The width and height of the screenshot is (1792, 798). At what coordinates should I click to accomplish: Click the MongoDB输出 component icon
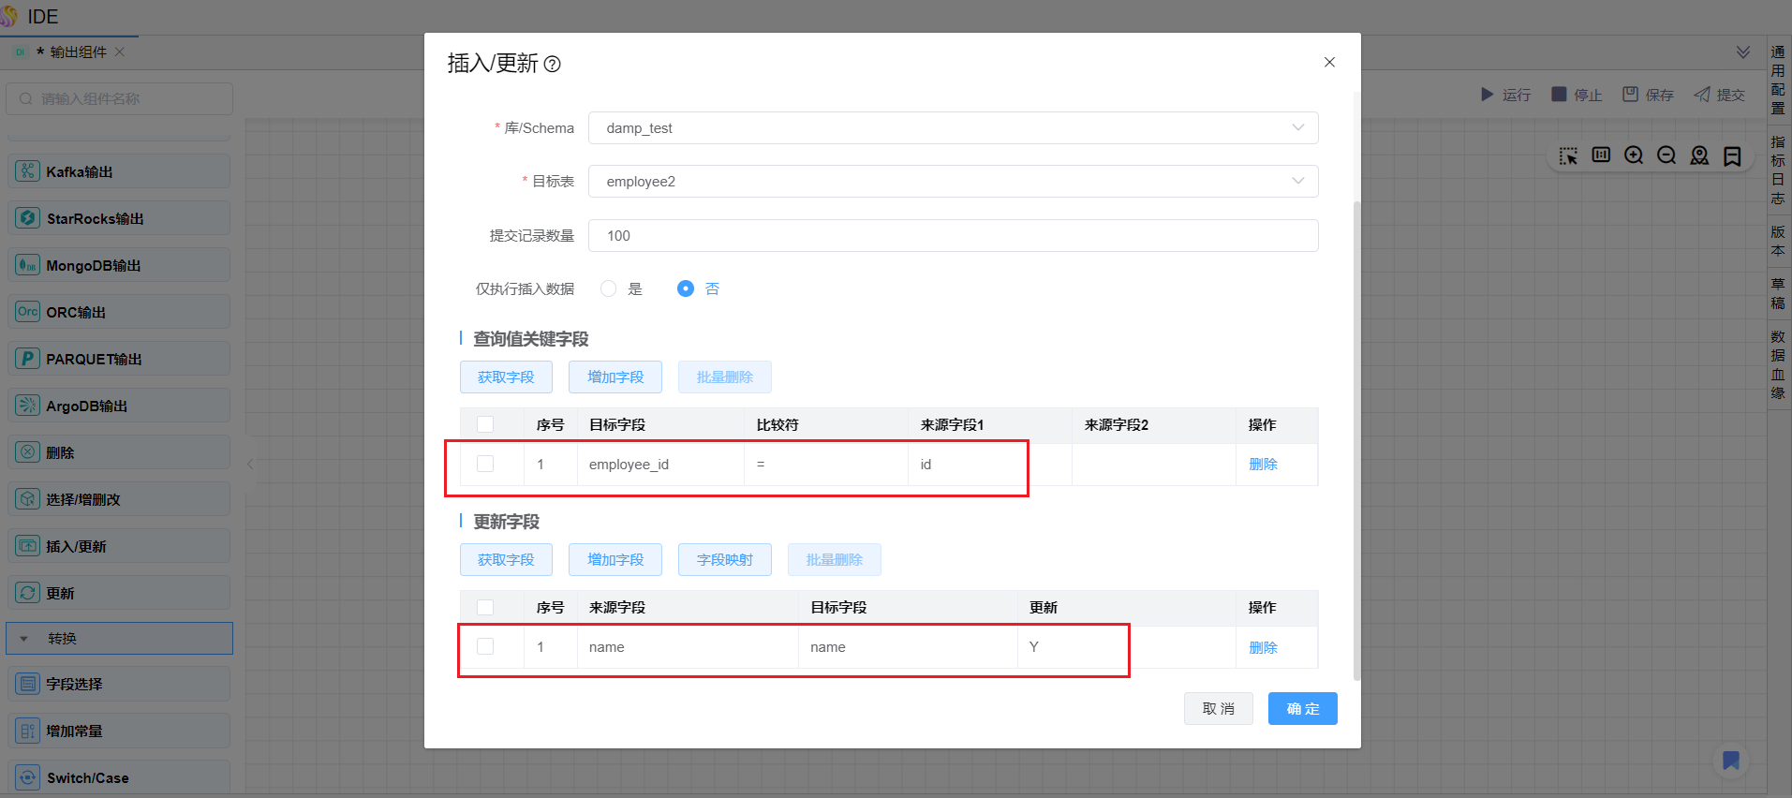[28, 265]
